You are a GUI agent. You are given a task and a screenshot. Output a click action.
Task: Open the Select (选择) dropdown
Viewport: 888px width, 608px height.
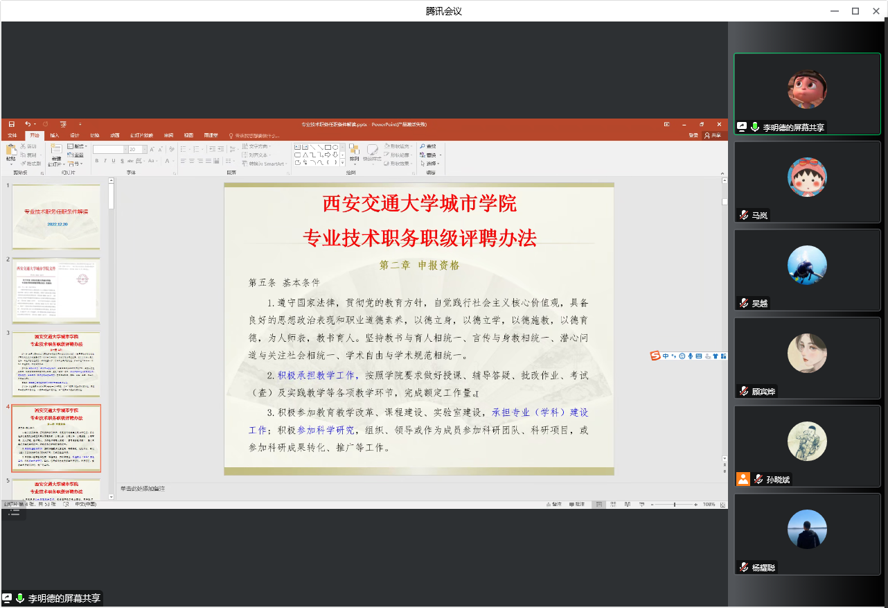pos(429,164)
